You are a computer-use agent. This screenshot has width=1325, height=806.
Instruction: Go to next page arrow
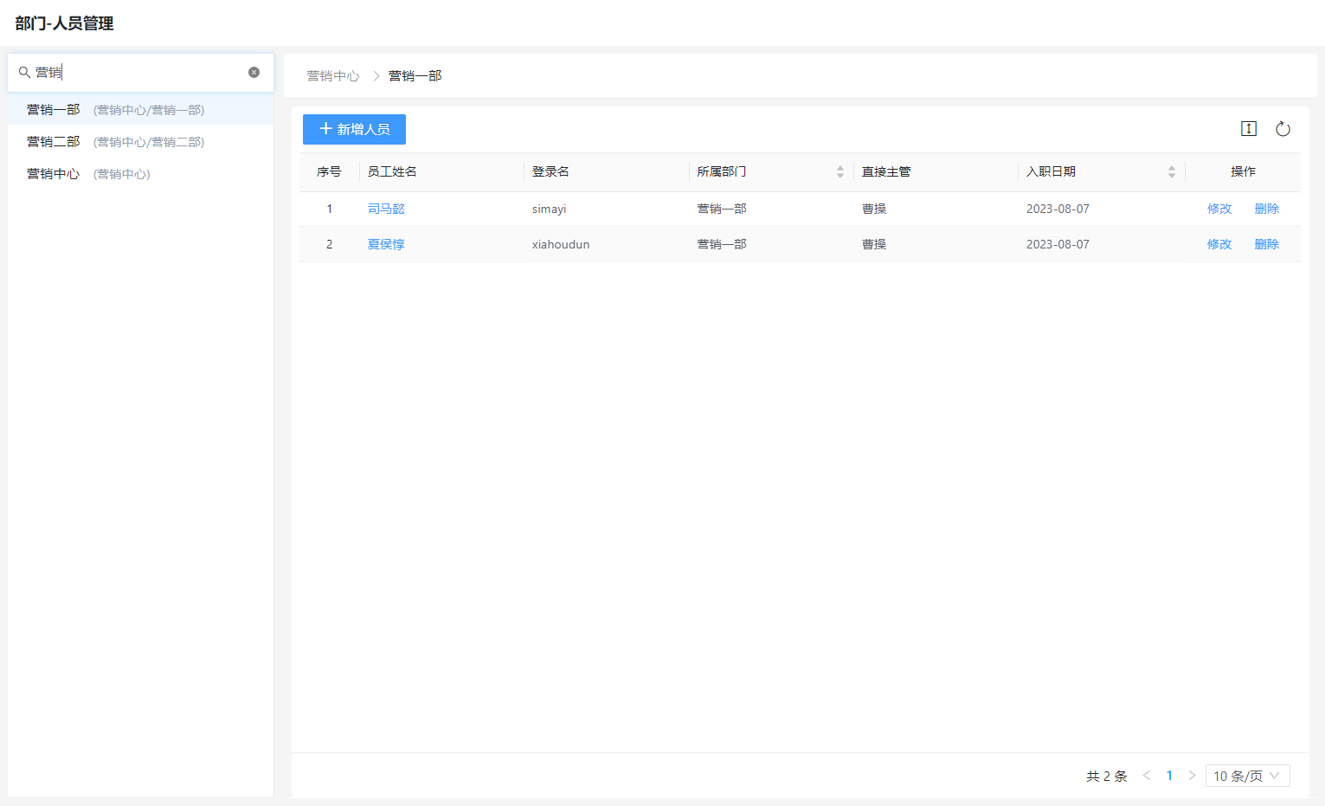pyautogui.click(x=1192, y=776)
